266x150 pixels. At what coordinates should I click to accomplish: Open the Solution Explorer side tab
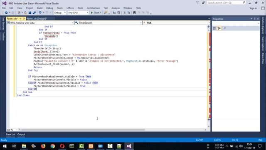[263, 25]
